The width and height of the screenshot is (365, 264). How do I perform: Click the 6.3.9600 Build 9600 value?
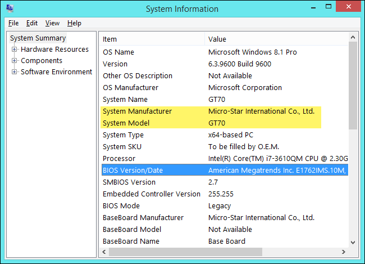[240, 64]
